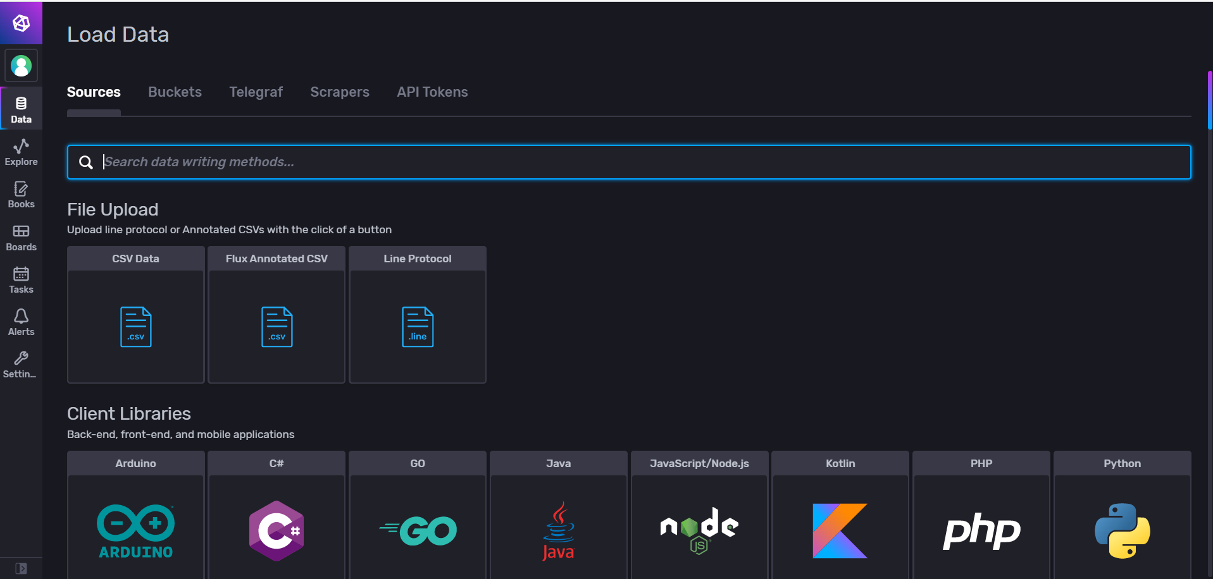Image resolution: width=1213 pixels, height=579 pixels.
Task: Click the PHP card header
Action: click(x=981, y=463)
